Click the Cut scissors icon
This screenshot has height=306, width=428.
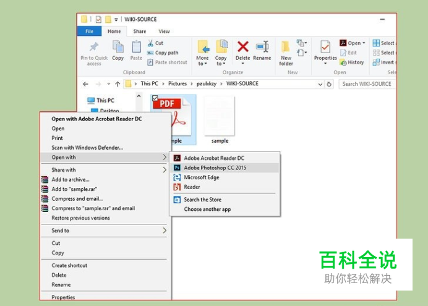[x=150, y=43]
